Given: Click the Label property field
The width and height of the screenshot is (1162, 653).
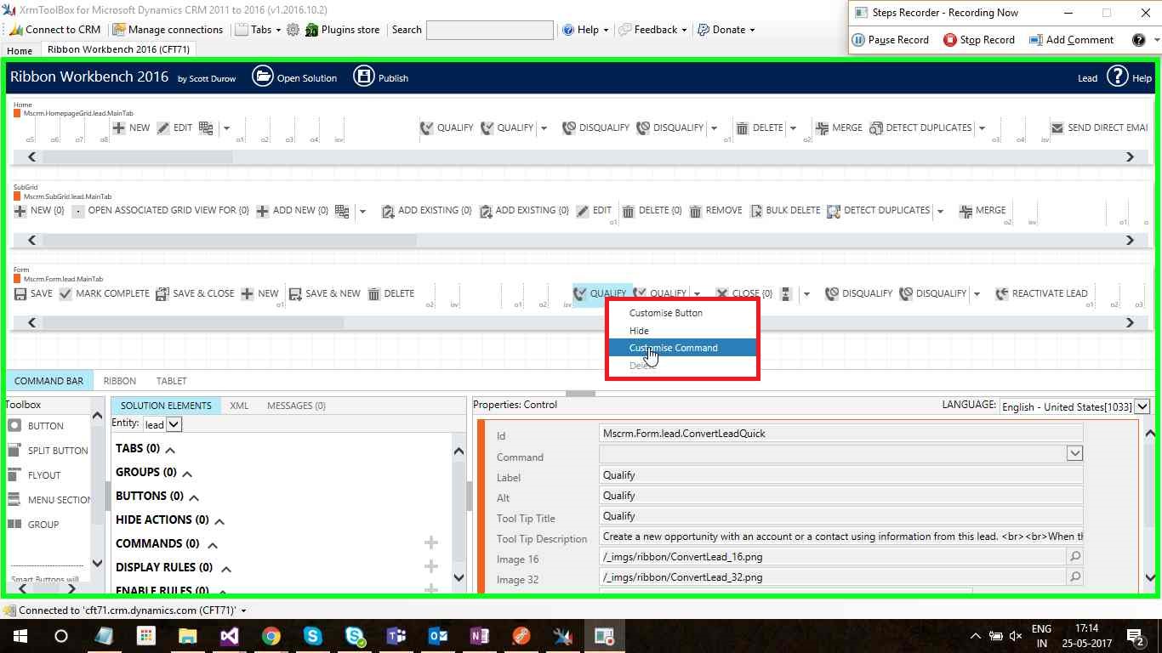Looking at the screenshot, I should (x=840, y=475).
